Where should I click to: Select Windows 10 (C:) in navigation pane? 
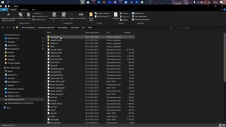tap(14, 96)
